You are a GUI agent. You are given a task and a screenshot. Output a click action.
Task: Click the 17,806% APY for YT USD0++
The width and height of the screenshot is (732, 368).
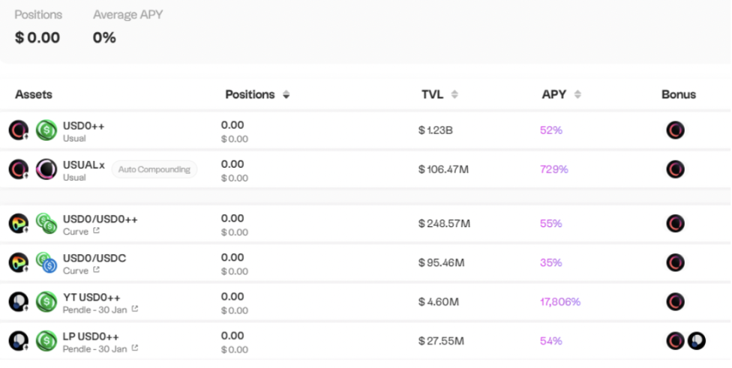coord(559,302)
